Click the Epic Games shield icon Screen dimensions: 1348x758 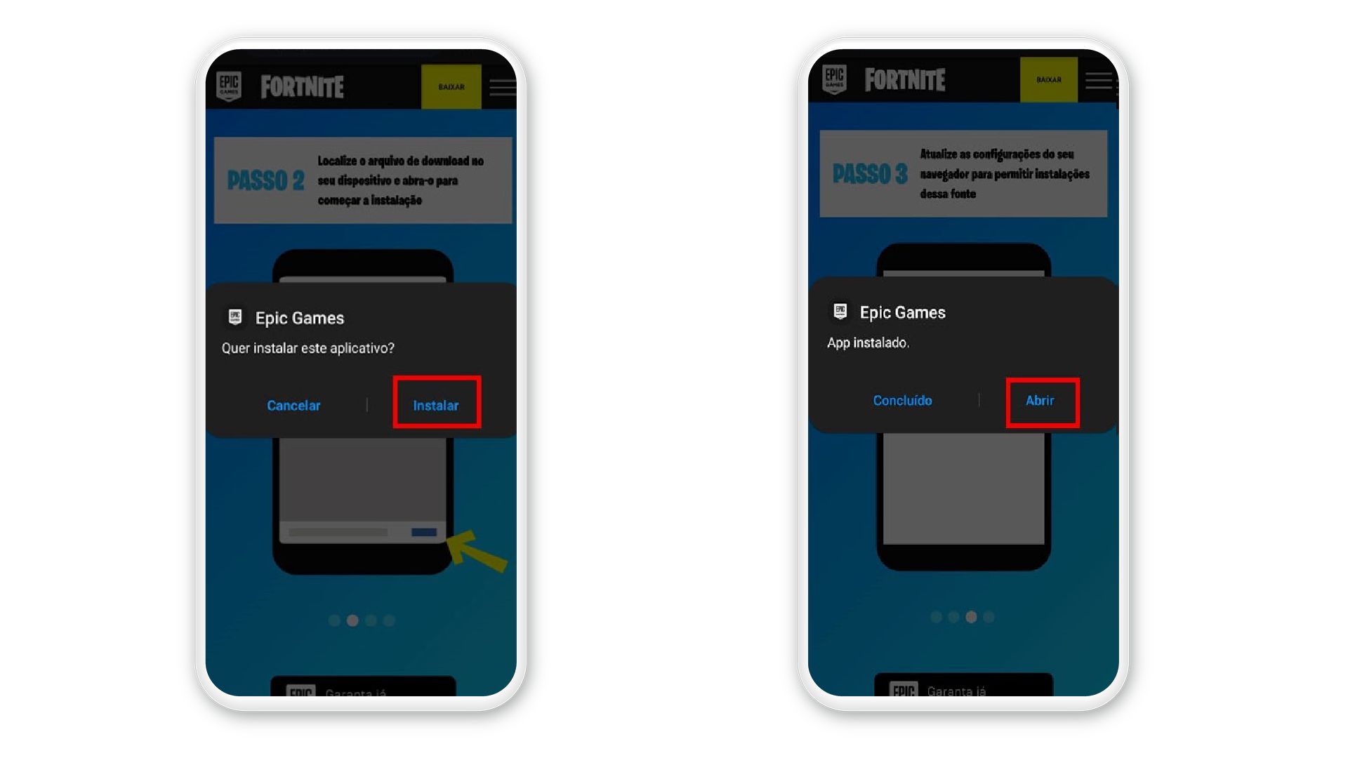pos(238,317)
